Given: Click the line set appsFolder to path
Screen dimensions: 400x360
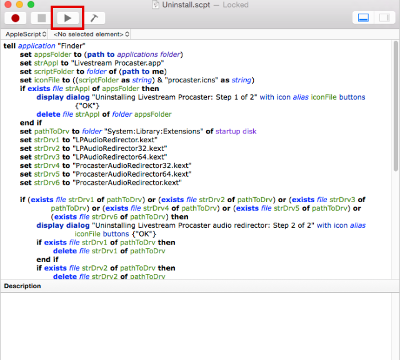Looking at the screenshot, I should [x=101, y=54].
